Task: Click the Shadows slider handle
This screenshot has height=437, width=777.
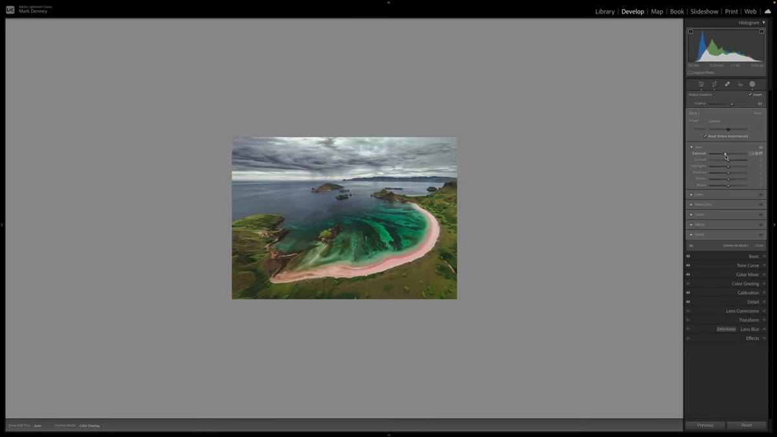Action: tap(728, 173)
